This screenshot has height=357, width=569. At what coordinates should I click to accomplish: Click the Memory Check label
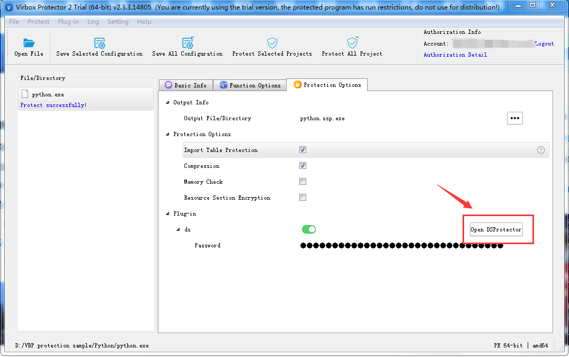click(x=203, y=182)
